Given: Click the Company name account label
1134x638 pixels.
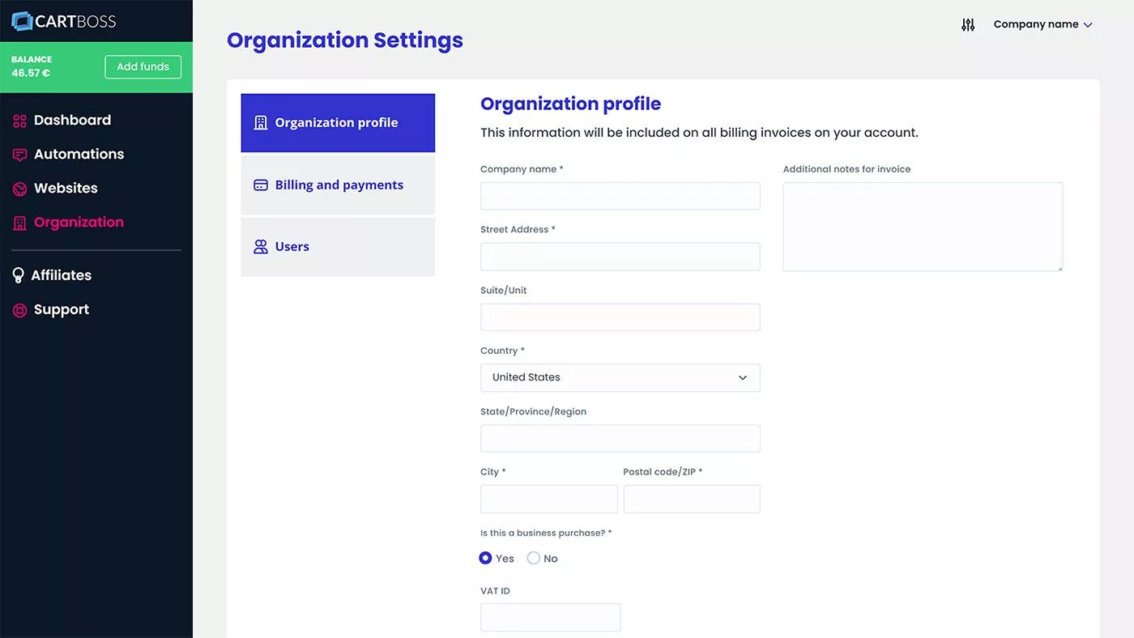Looking at the screenshot, I should (x=1036, y=24).
